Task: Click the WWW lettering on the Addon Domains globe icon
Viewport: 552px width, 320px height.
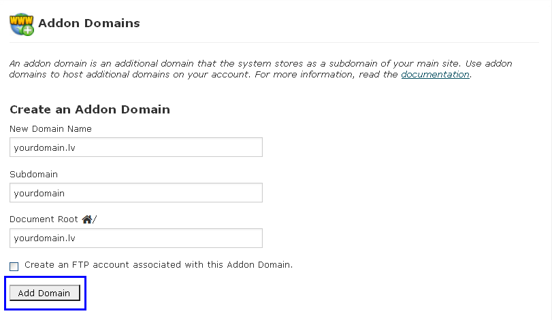Action: (21, 20)
